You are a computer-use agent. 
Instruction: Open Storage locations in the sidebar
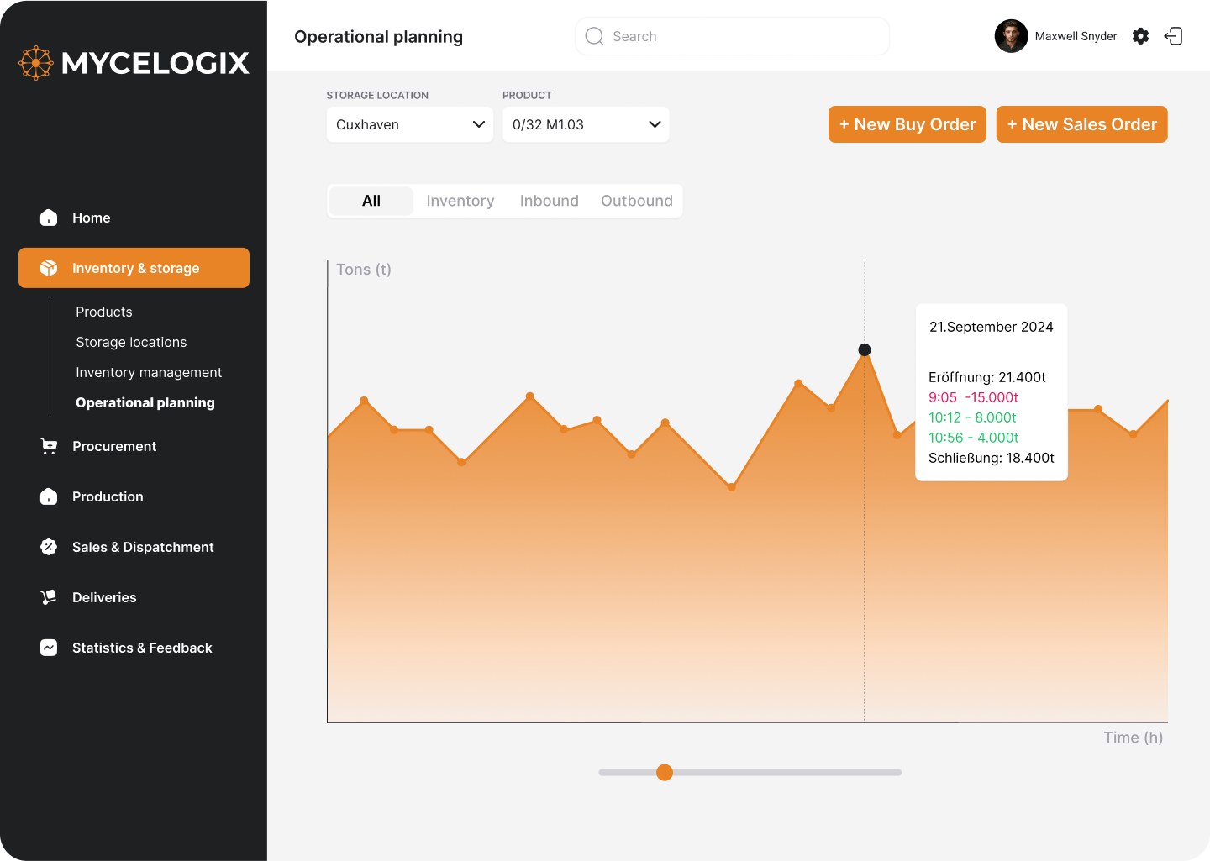[131, 342]
